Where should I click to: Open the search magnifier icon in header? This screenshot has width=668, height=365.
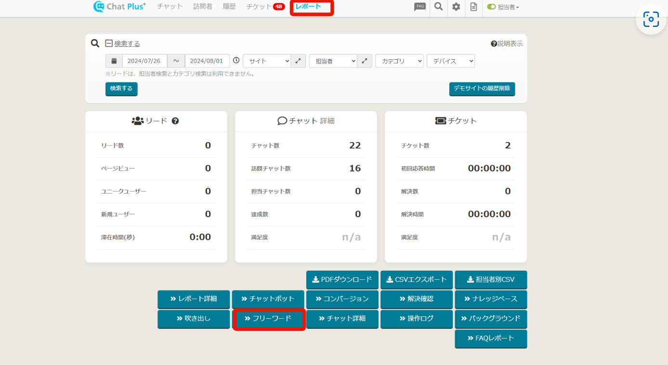click(x=438, y=7)
